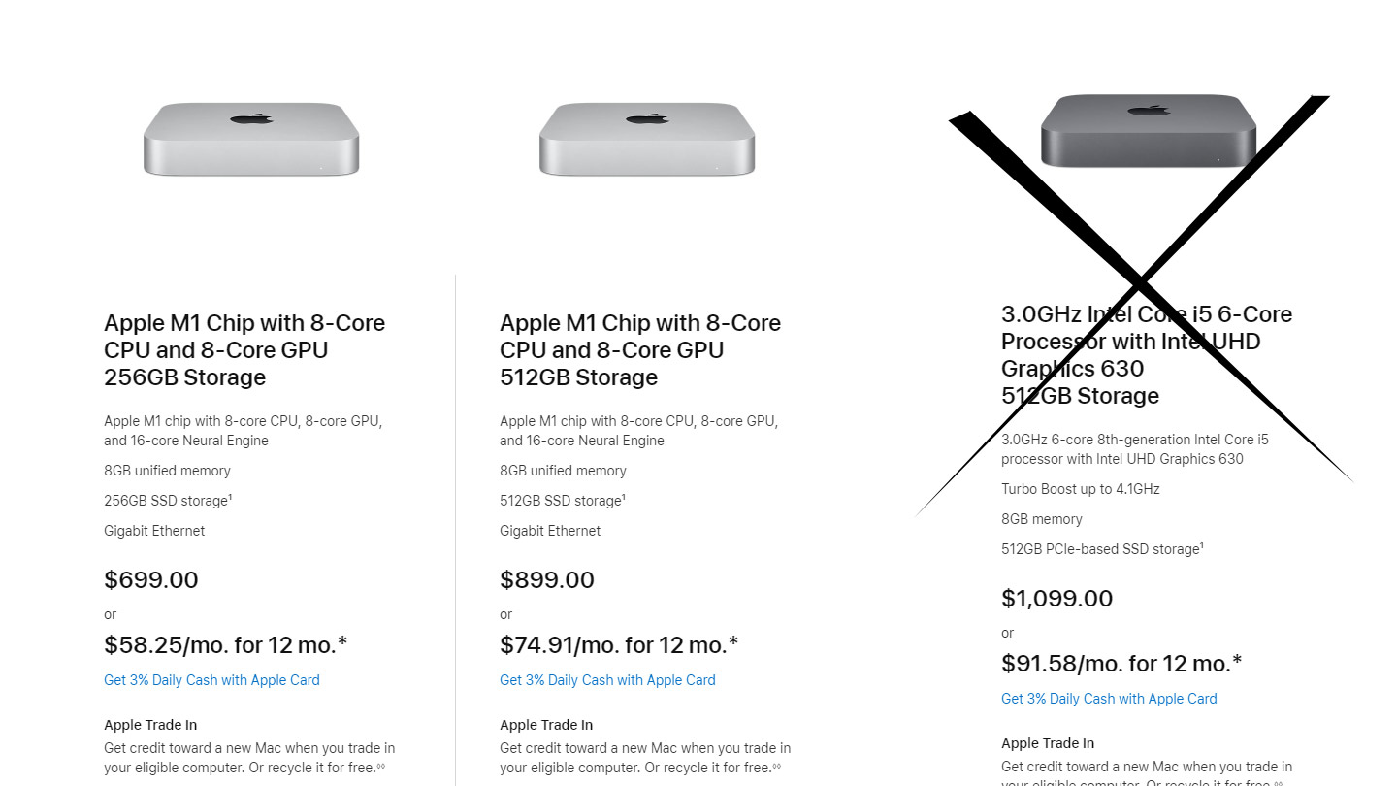Open Get 3% Daily Cash link under $1,099.00
Viewport: 1397px width, 786px height.
[x=1109, y=699]
